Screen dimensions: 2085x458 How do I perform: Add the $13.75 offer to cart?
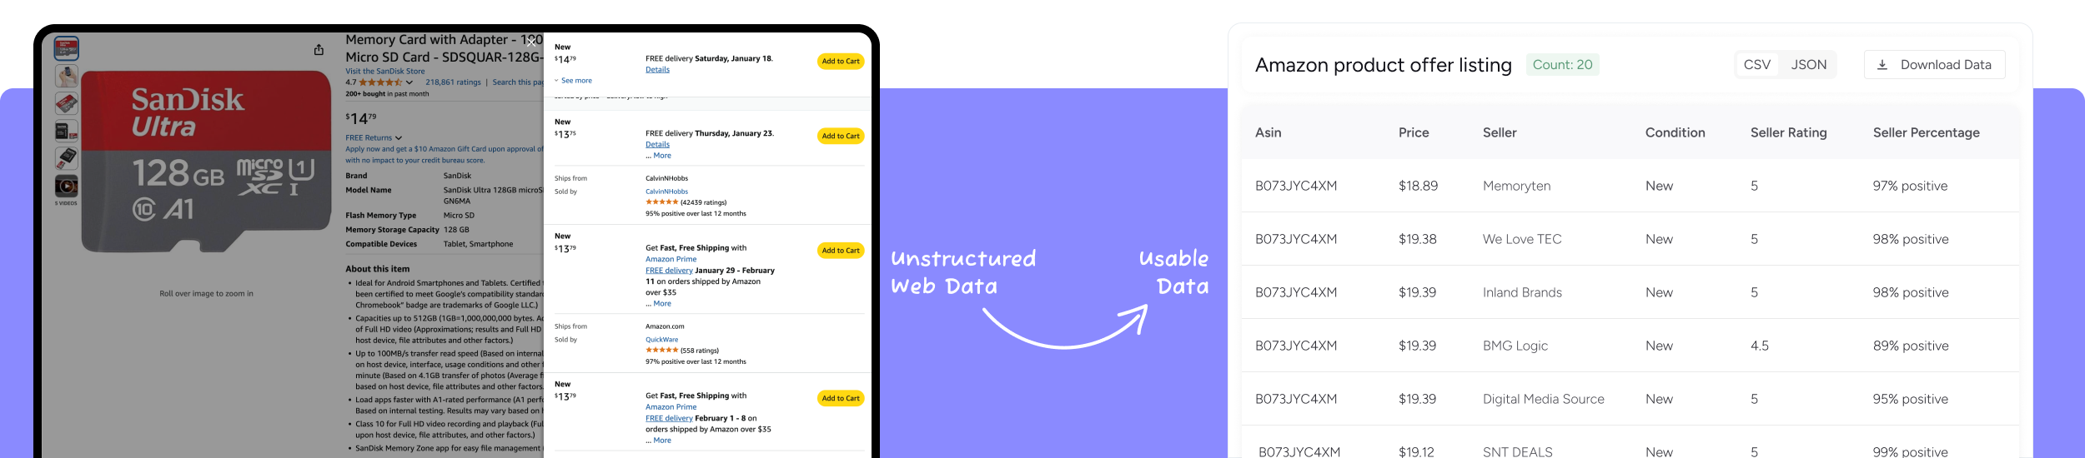coord(840,137)
